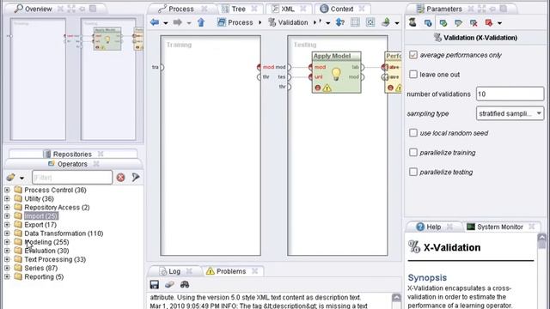Expand the Process Control folder

pyautogui.click(x=7, y=190)
